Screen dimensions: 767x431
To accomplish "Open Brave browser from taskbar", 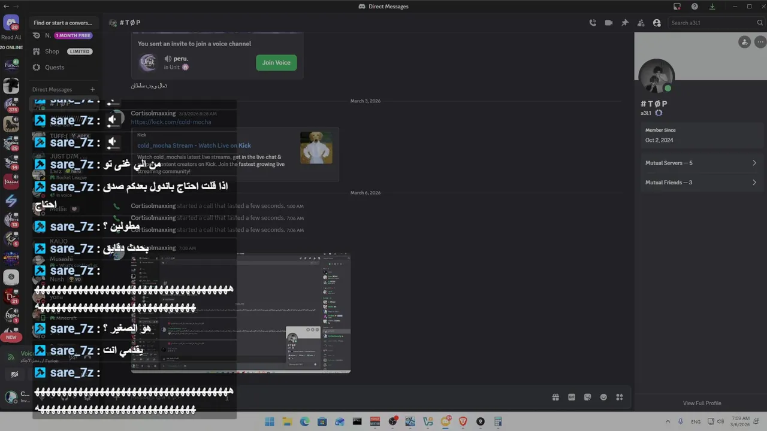I will 463,421.
